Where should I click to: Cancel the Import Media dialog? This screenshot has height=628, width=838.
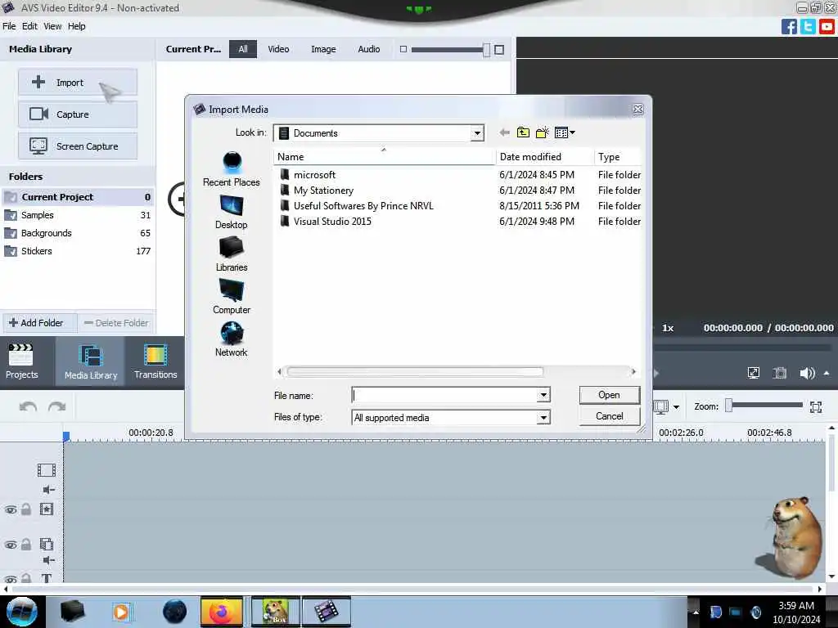pyautogui.click(x=609, y=416)
